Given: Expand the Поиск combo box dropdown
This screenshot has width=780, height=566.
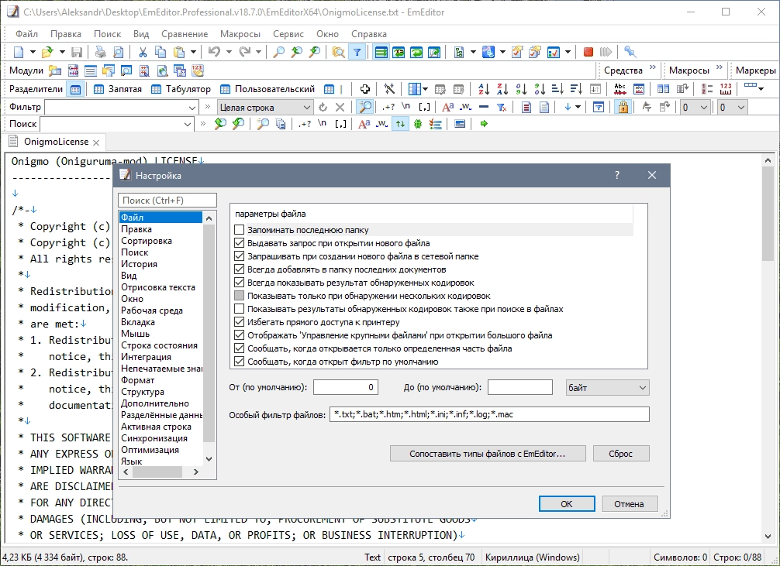Looking at the screenshot, I should click(x=188, y=124).
